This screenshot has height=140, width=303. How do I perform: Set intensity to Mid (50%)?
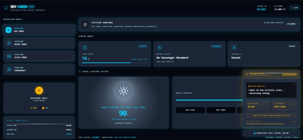pos(221,110)
